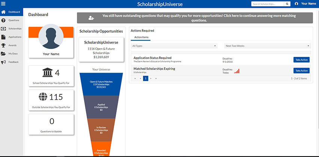Click the Your Universe label
The height and width of the screenshot is (157, 319).
[x=101, y=70]
